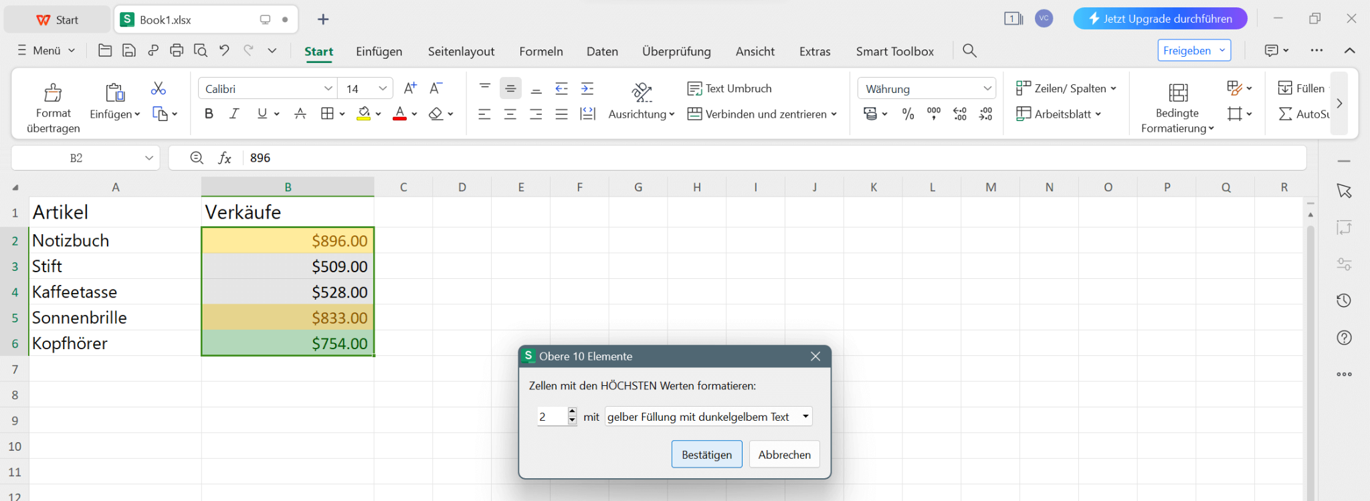Viewport: 1370px width, 501px height.
Task: Click the Bestätigen button
Action: click(706, 455)
